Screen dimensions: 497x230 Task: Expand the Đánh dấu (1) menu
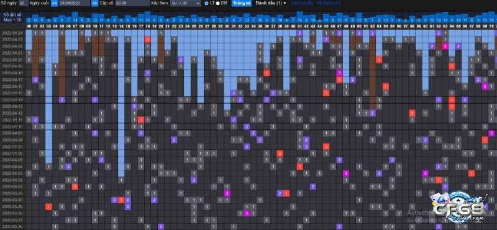pyautogui.click(x=271, y=3)
